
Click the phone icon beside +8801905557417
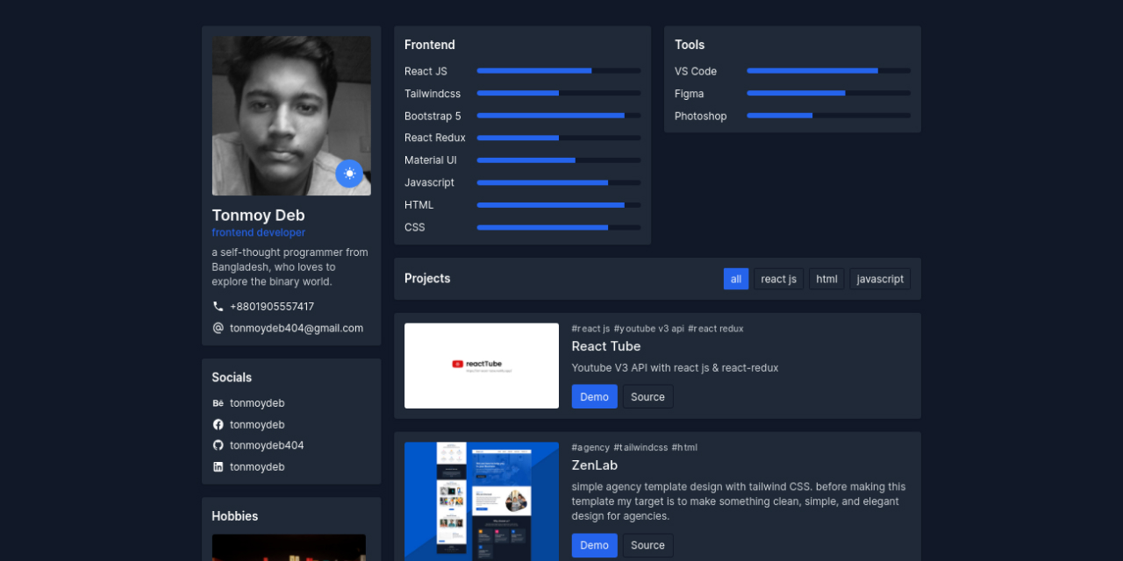pyautogui.click(x=218, y=307)
